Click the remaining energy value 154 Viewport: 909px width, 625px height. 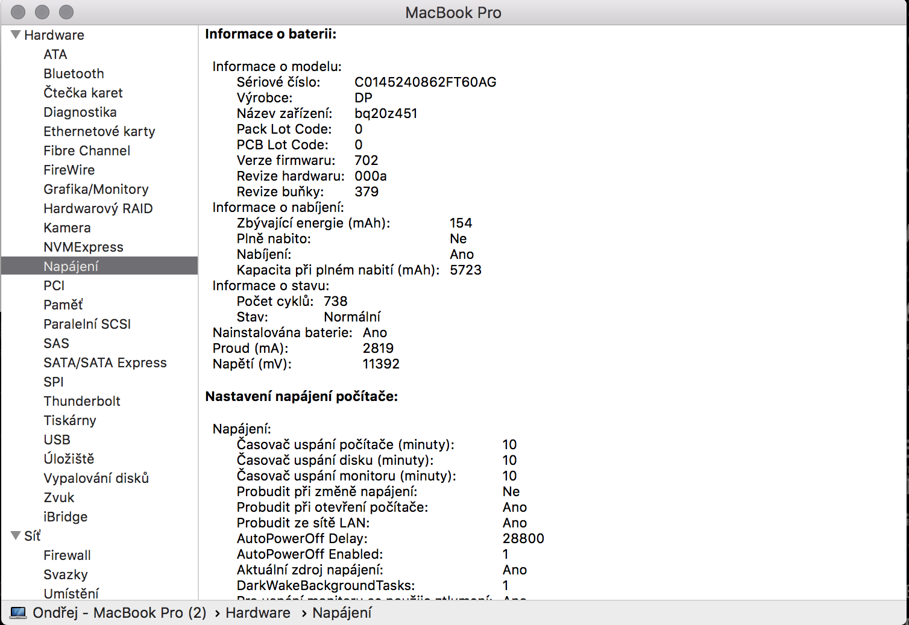coord(461,223)
